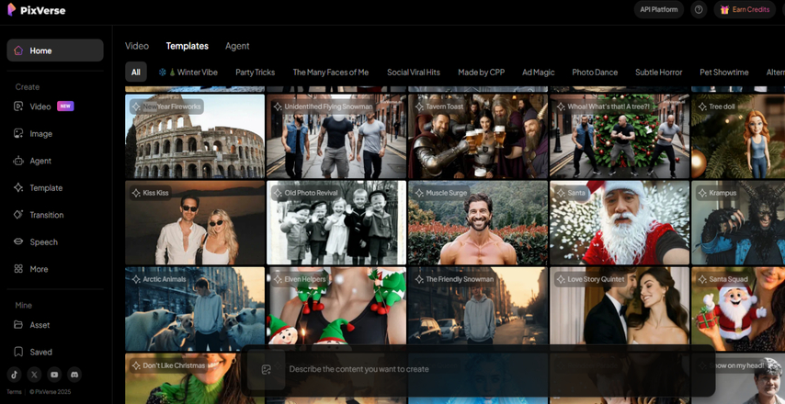Select the Winter Vibe category filter
The image size is (785, 404).
tap(188, 72)
